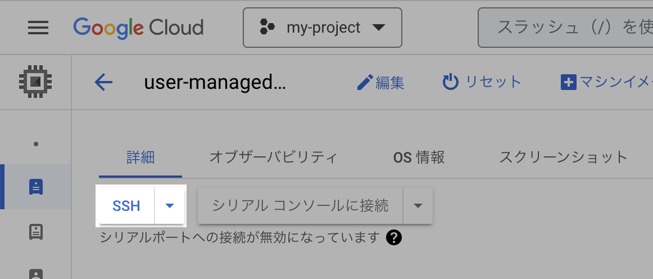Click the help question mark icon
The width and height of the screenshot is (653, 279).
pyautogui.click(x=394, y=238)
